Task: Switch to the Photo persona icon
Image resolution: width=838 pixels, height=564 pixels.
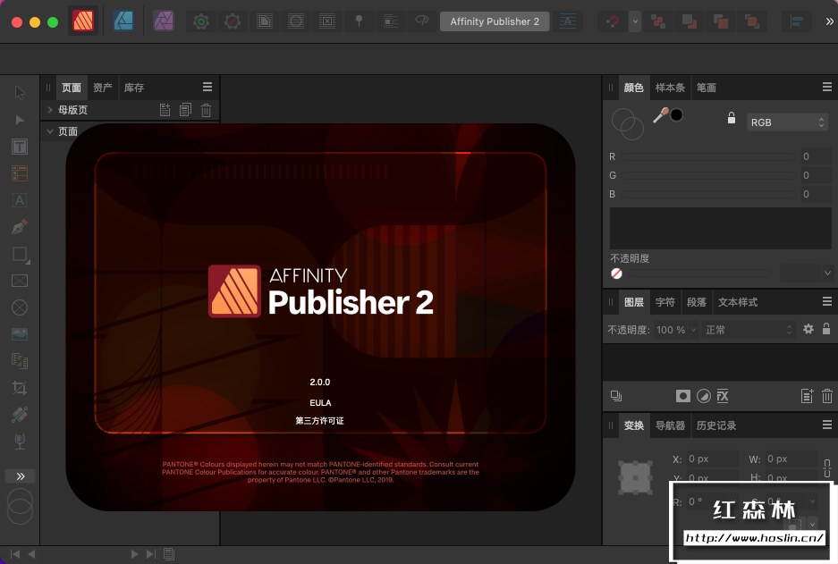Action: [164, 21]
